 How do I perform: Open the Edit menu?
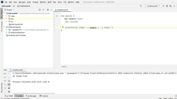coord(11,2)
